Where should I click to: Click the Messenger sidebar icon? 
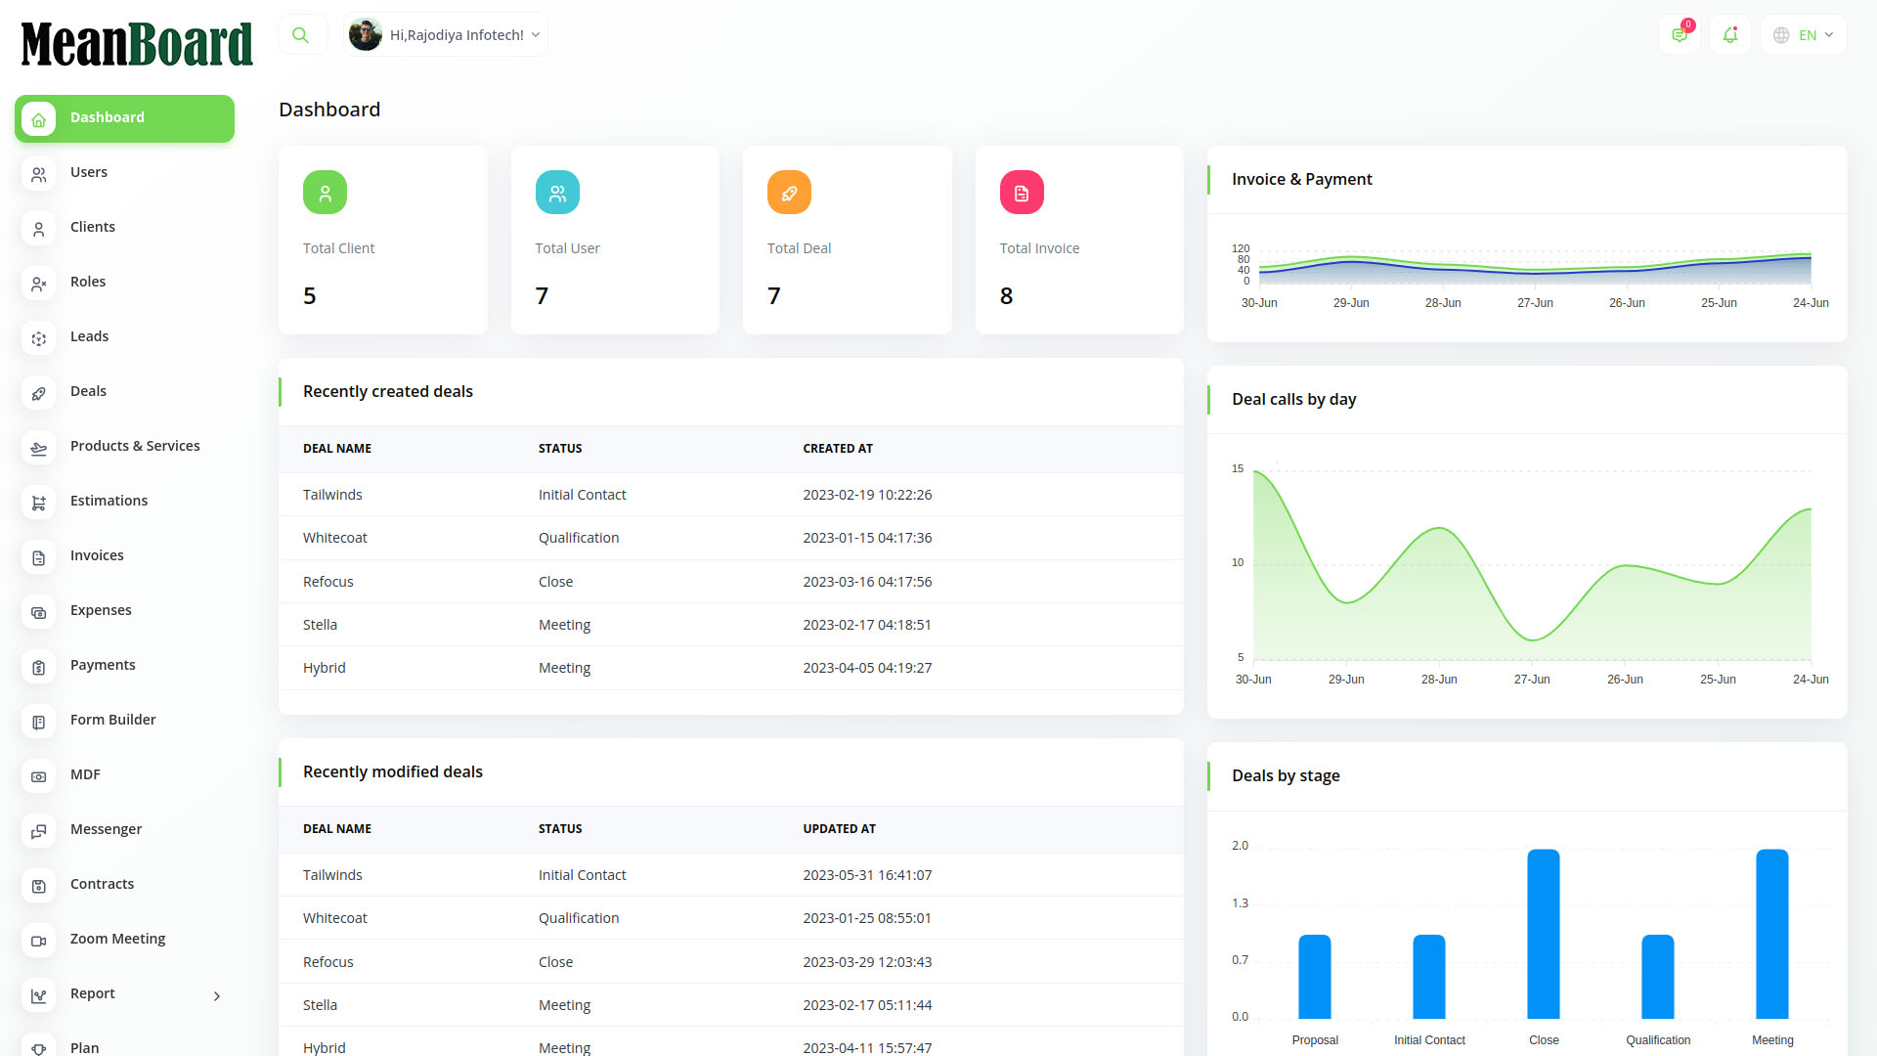tap(39, 831)
